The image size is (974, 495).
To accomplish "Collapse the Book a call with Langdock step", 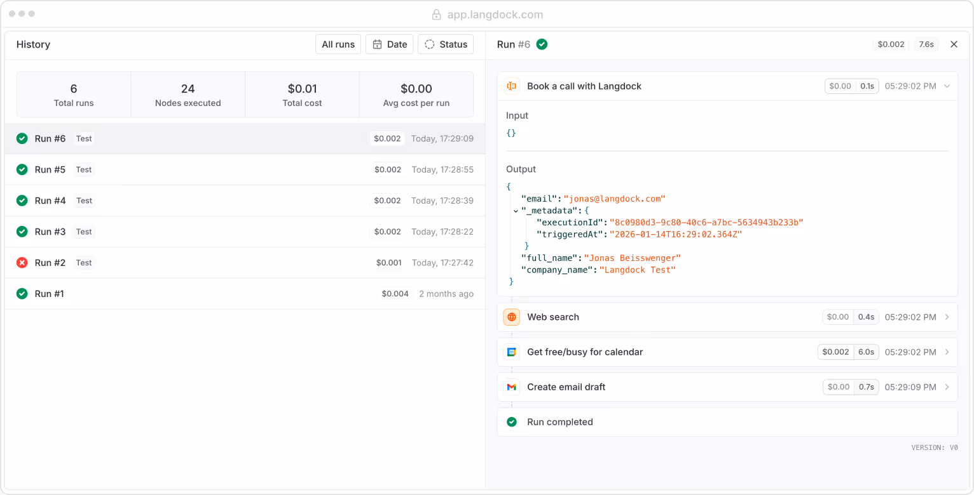I will tap(947, 86).
